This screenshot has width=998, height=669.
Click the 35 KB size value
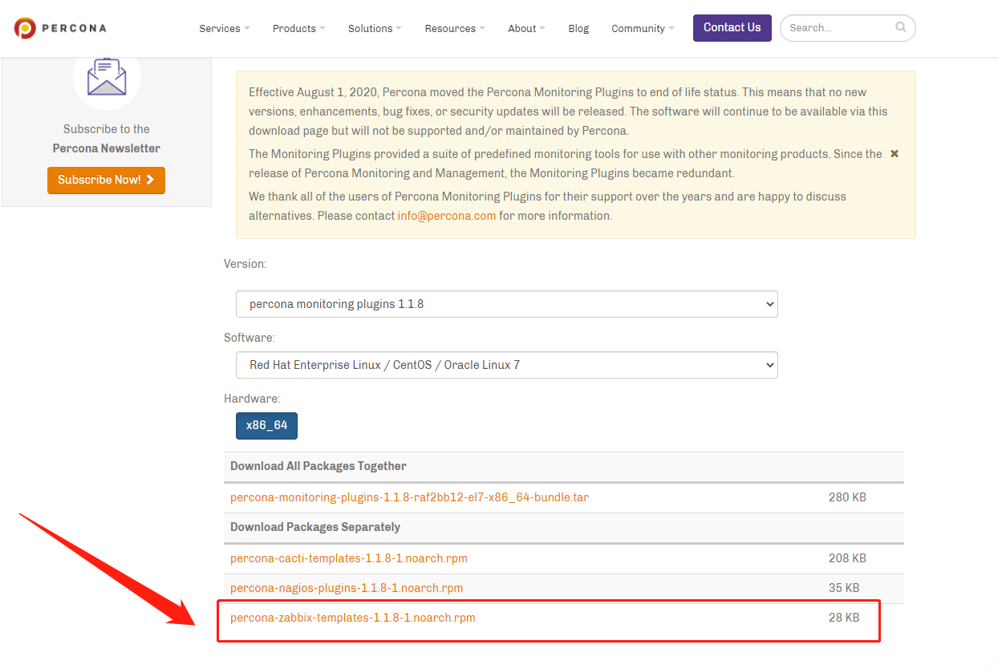coord(844,588)
